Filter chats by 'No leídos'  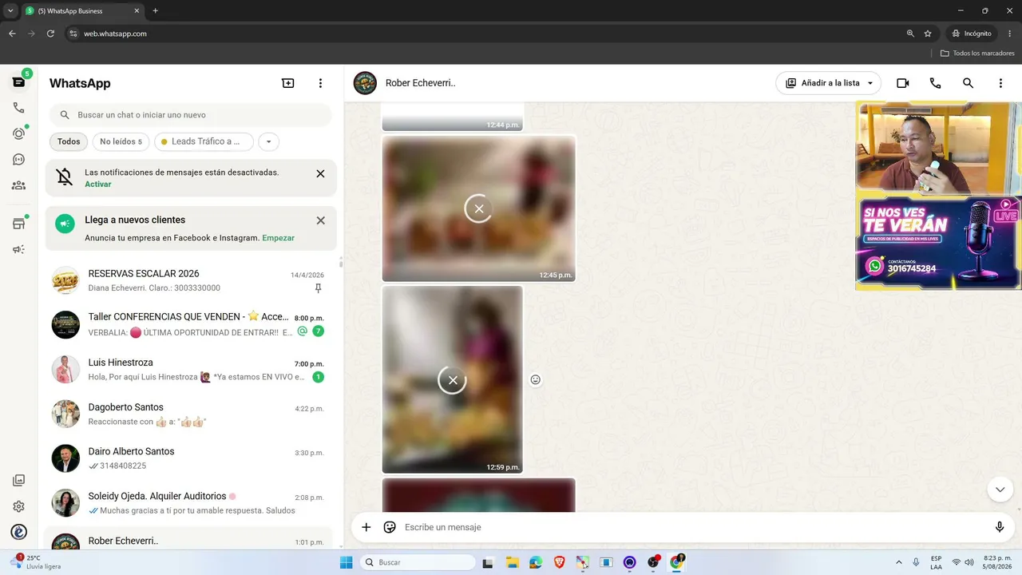tap(121, 141)
